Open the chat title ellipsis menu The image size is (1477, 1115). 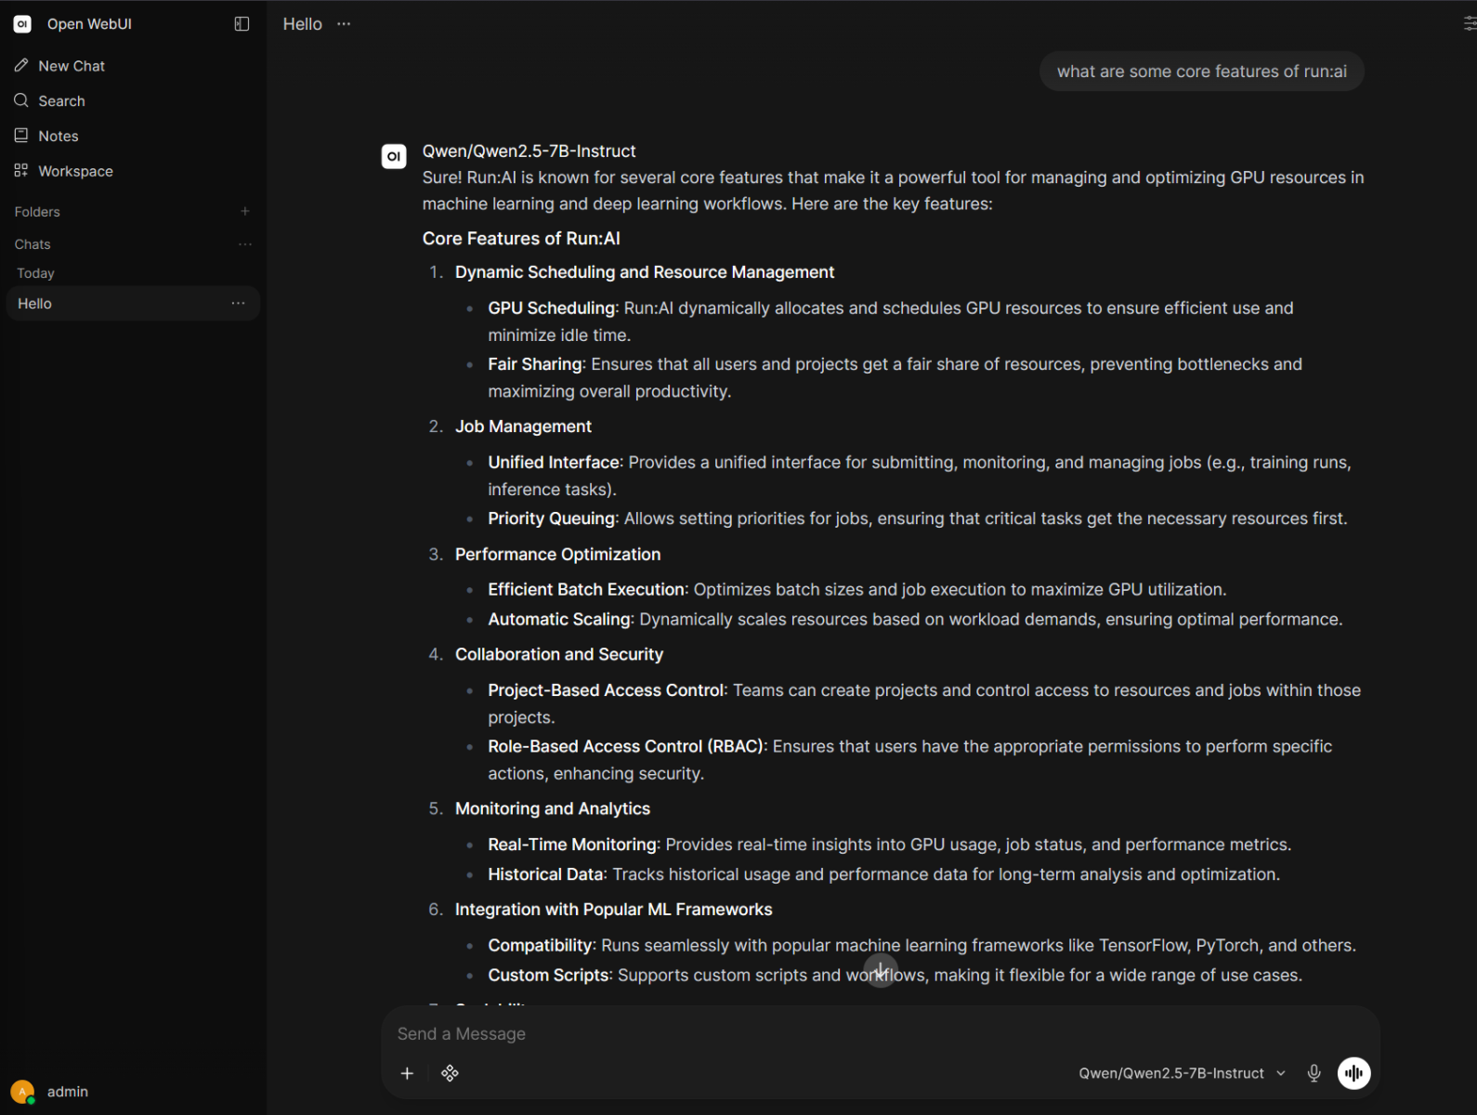[344, 24]
